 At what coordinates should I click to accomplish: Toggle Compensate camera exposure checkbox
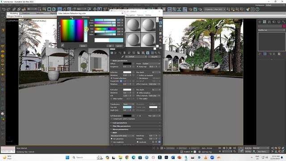point(112,119)
